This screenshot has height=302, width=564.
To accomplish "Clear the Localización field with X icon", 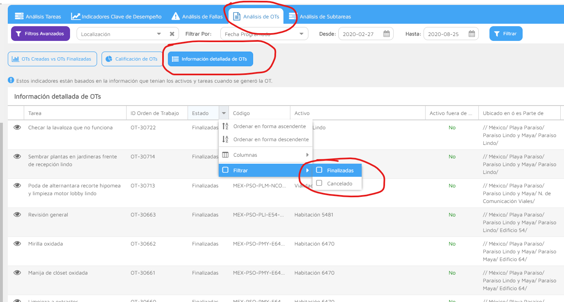I will point(172,34).
